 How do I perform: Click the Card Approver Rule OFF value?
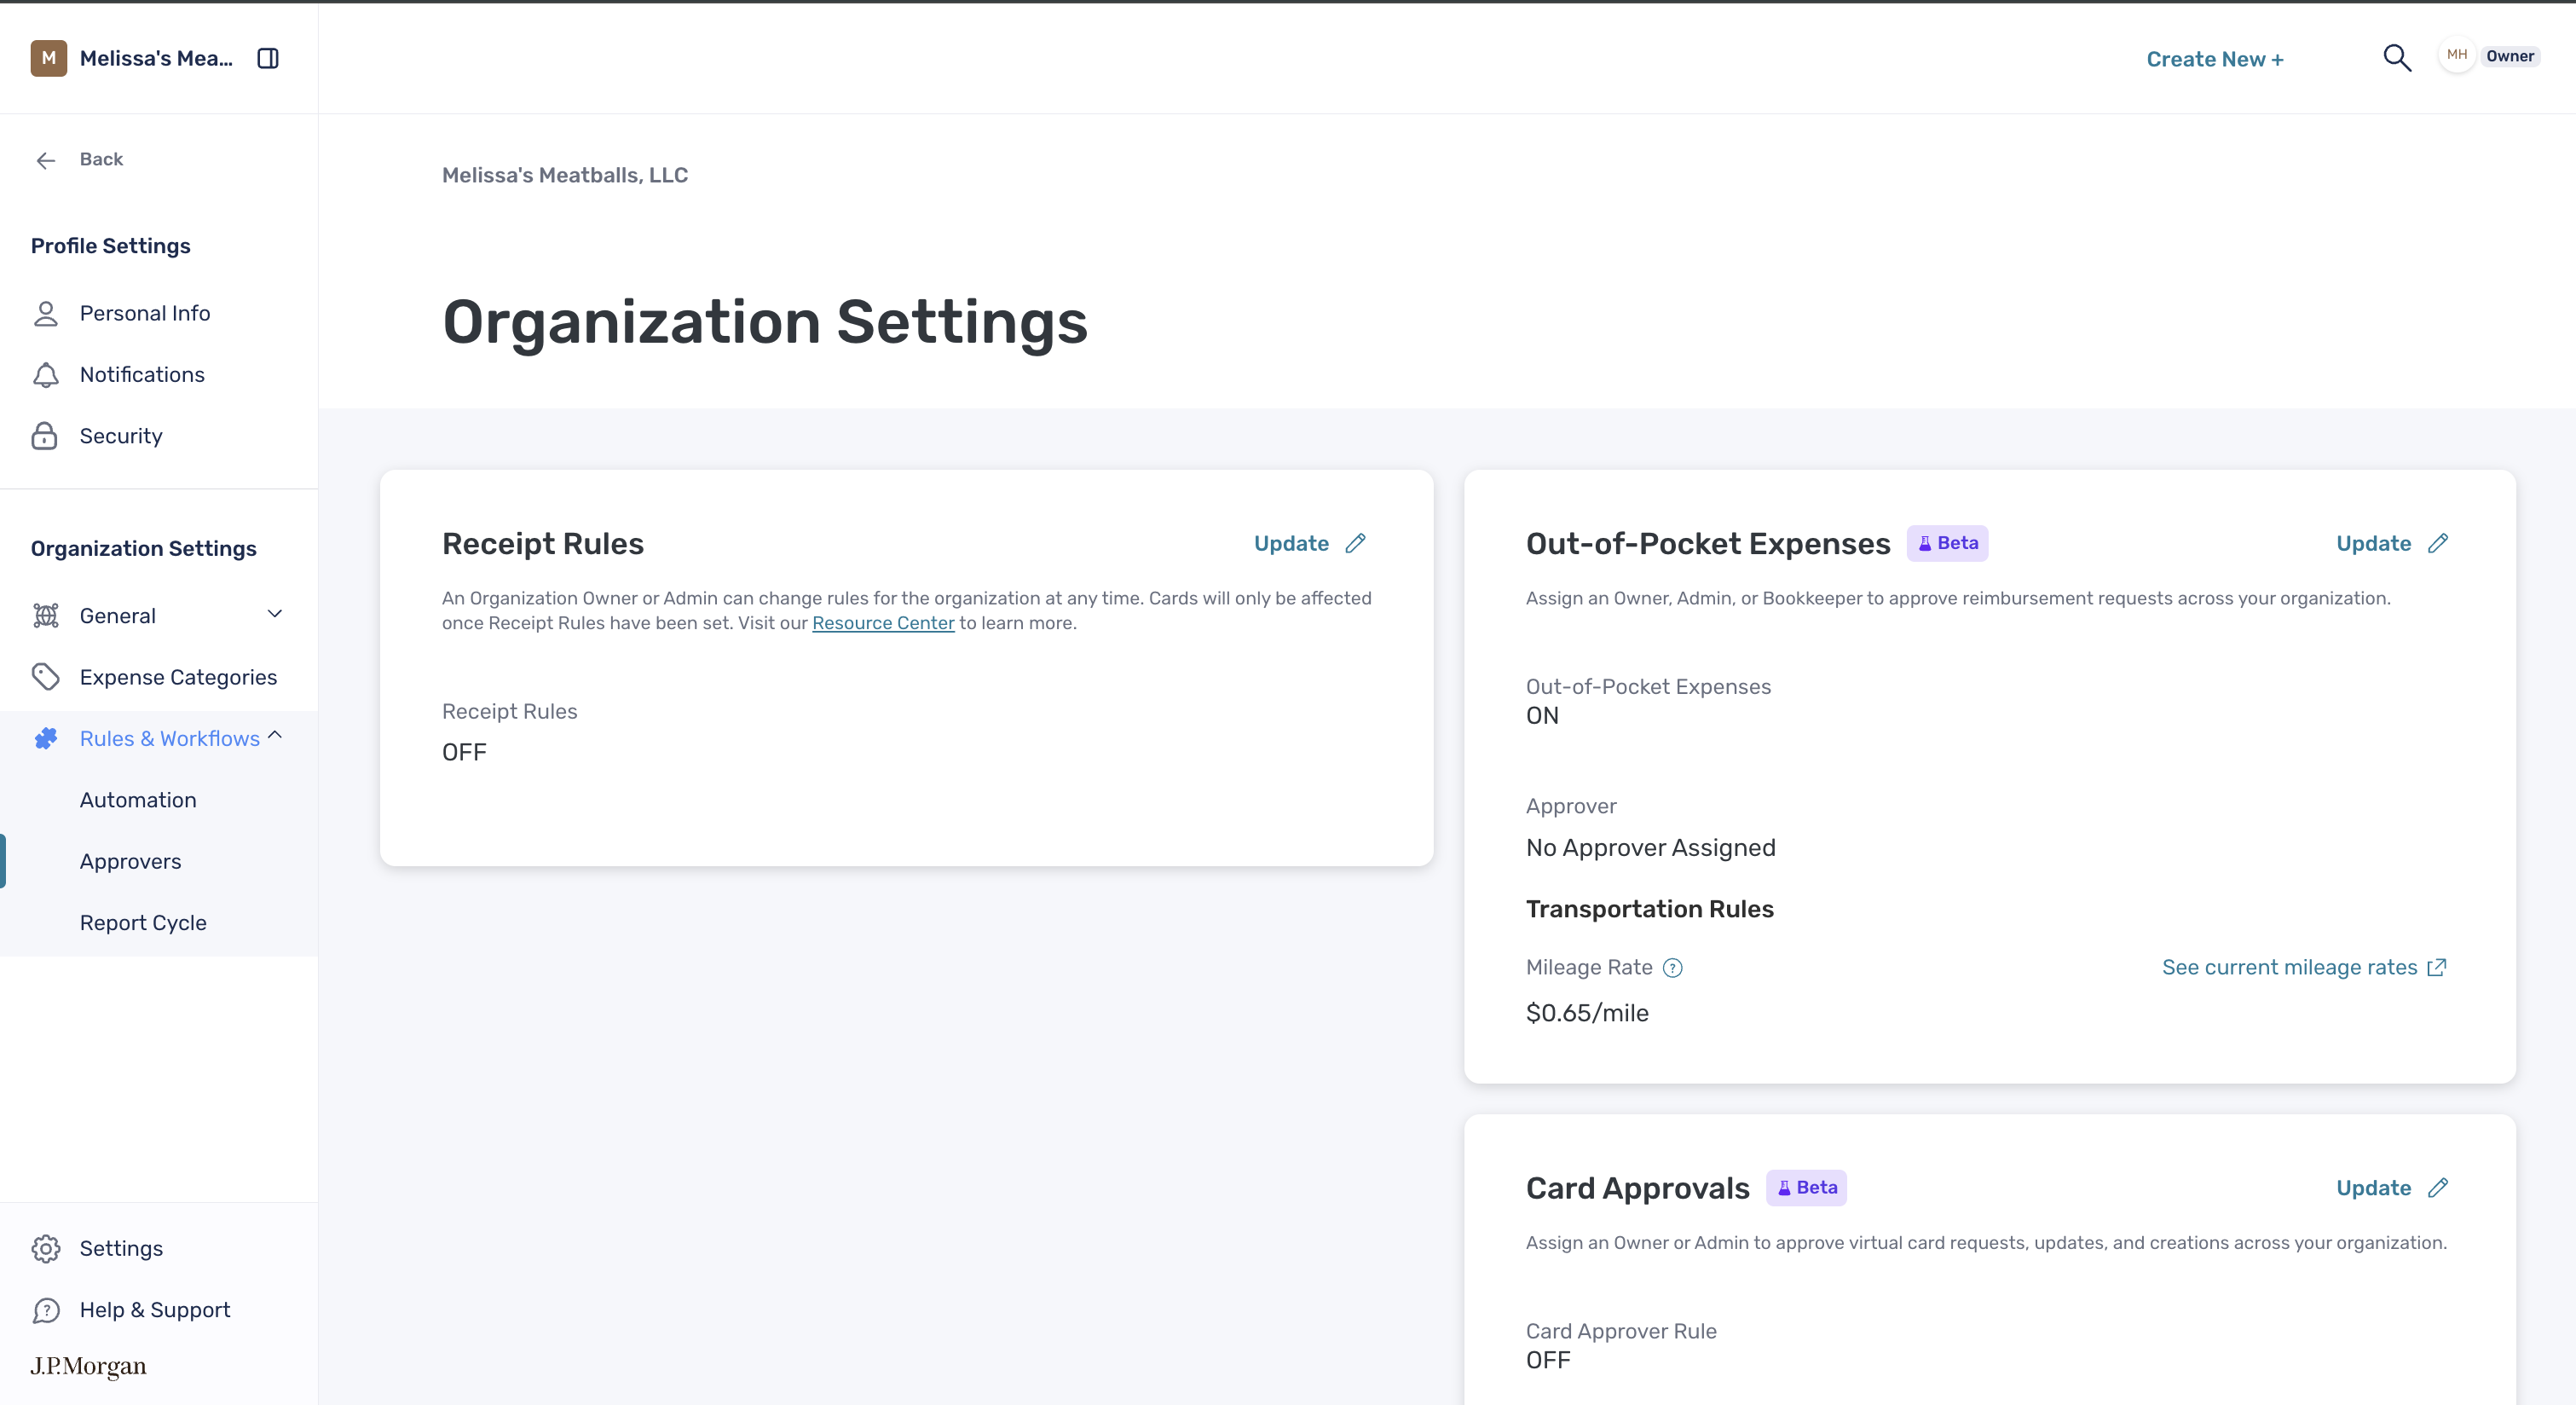coord(1548,1360)
